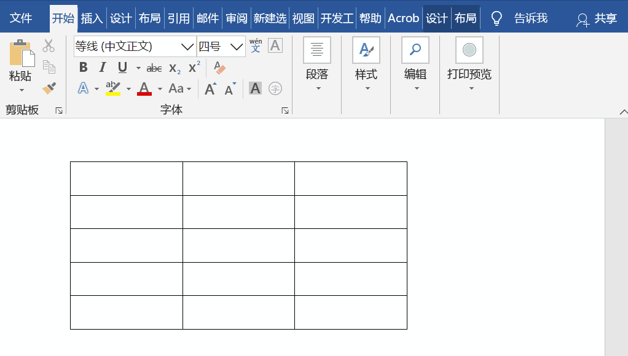Image resolution: width=628 pixels, height=356 pixels.
Task: Toggle yellow text highlight
Action: pos(114,88)
